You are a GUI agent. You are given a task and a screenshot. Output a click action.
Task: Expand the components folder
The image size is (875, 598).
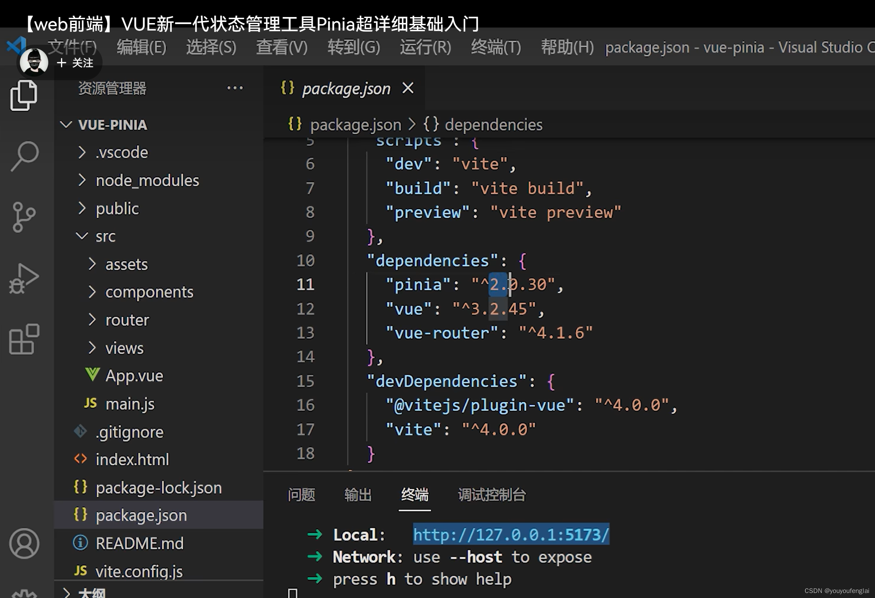click(159, 292)
